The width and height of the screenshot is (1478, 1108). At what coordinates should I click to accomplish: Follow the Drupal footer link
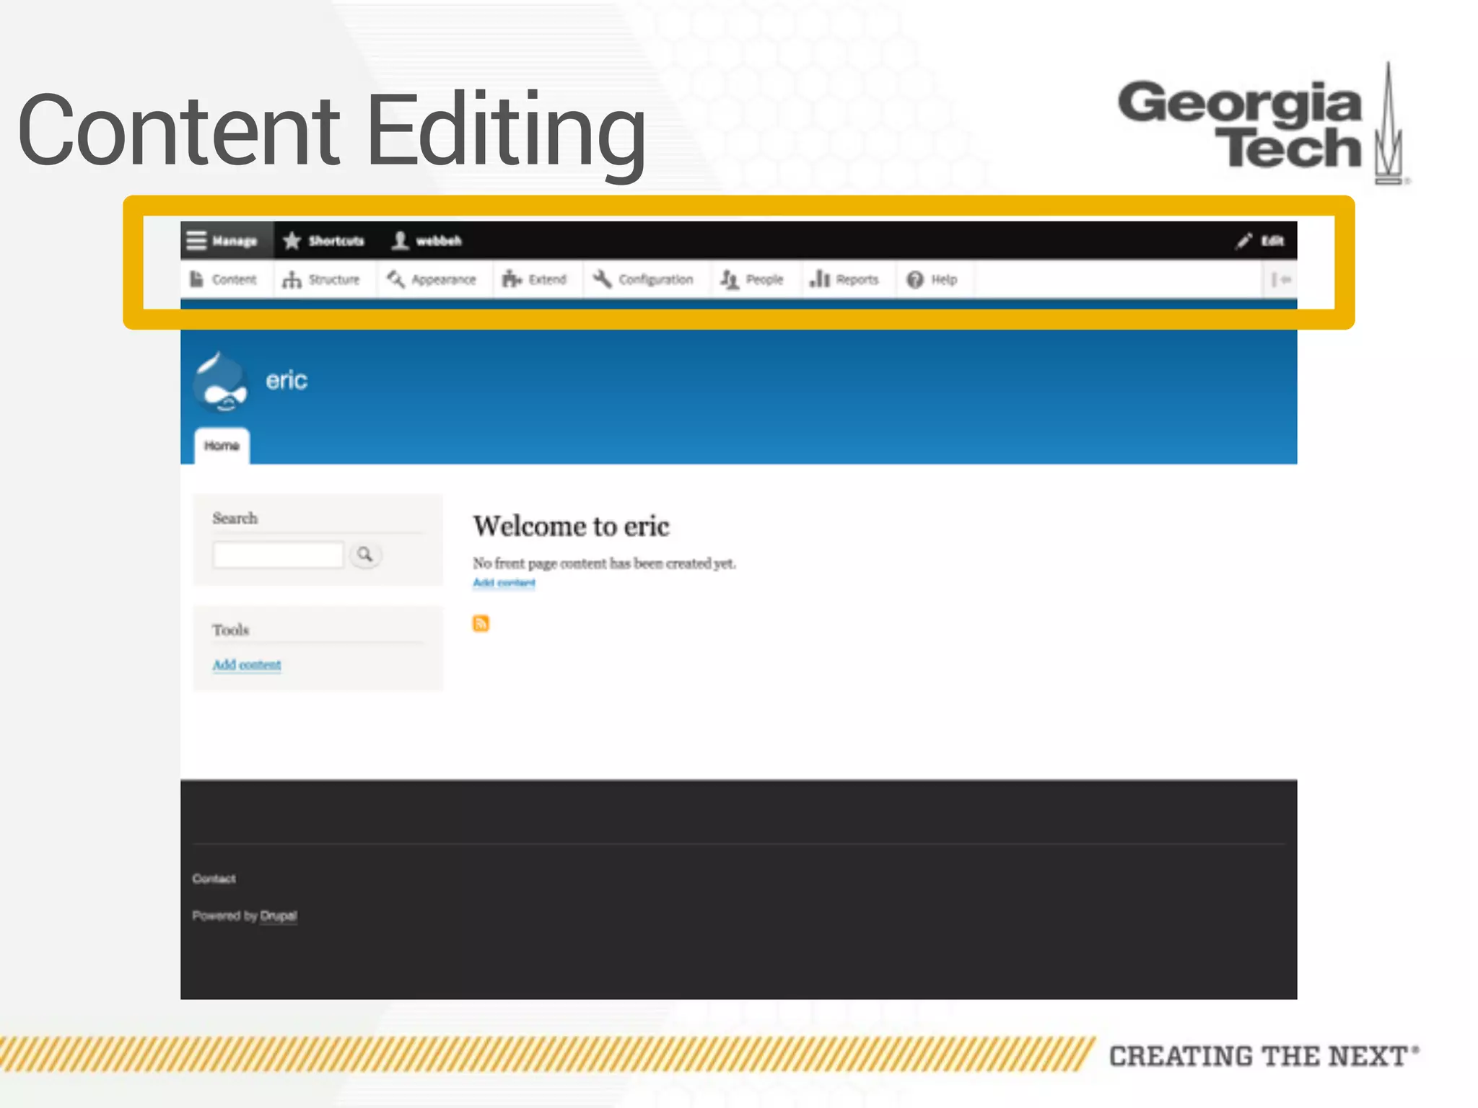pyautogui.click(x=279, y=916)
